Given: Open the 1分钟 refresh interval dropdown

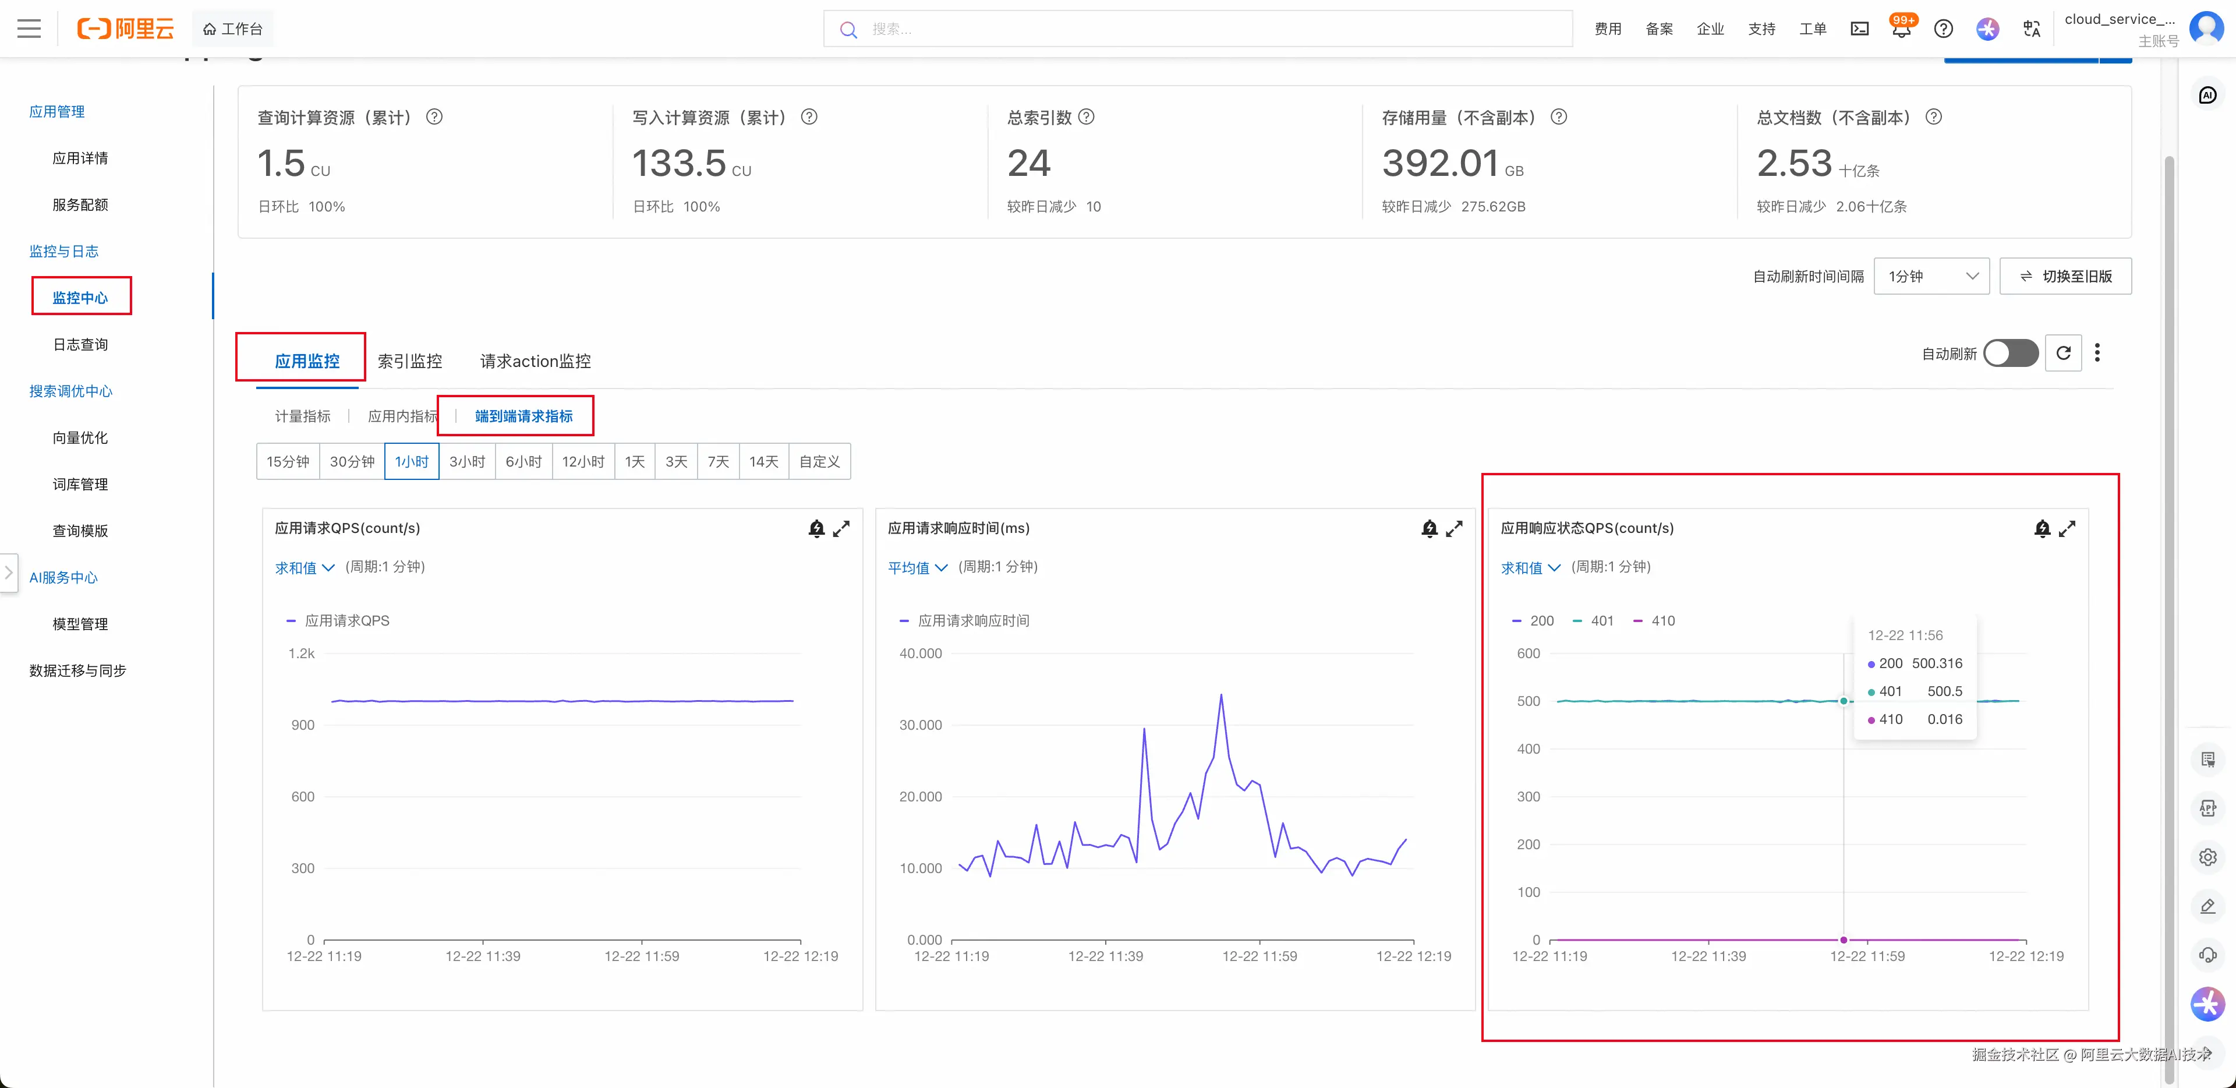Looking at the screenshot, I should pos(1931,276).
